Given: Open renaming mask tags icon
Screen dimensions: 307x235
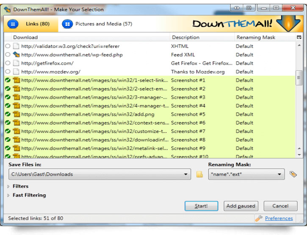Looking at the screenshot, I should coord(293,174).
